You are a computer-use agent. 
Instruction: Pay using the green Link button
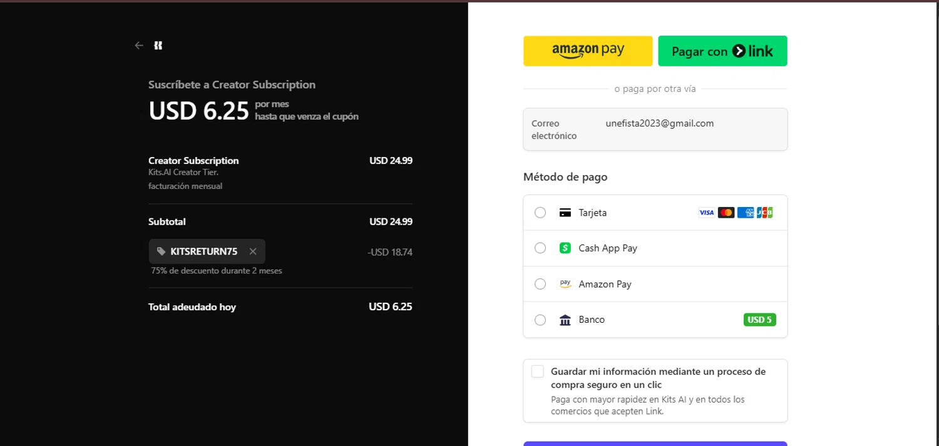coord(722,51)
